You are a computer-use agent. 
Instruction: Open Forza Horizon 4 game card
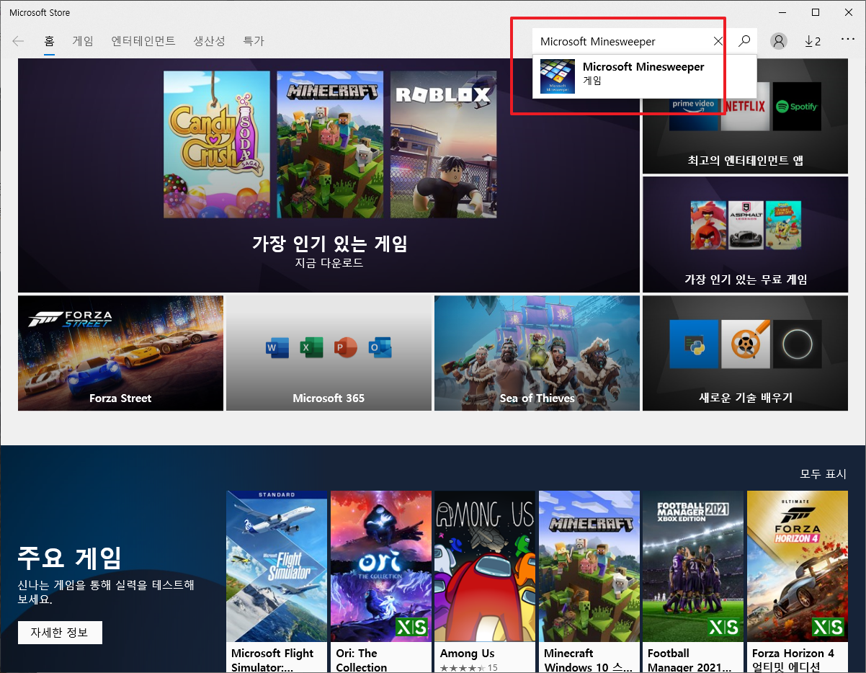pos(797,581)
